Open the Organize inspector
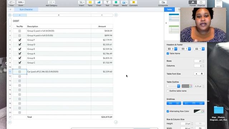Image resolution: width=229 pixels, height=129 pixels. pos(201,2)
